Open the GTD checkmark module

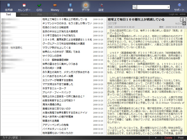coord(39,7)
